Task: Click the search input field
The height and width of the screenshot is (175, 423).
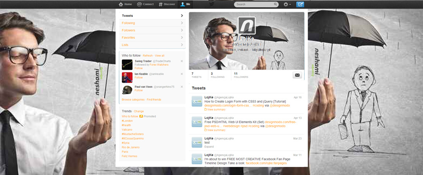Action: [x=256, y=4]
